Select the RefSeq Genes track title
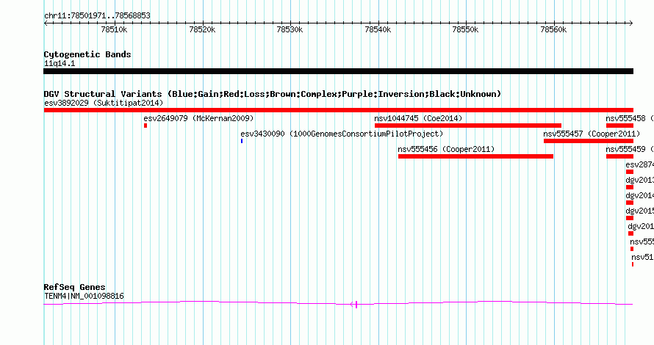This screenshot has height=345, width=654. pos(75,287)
